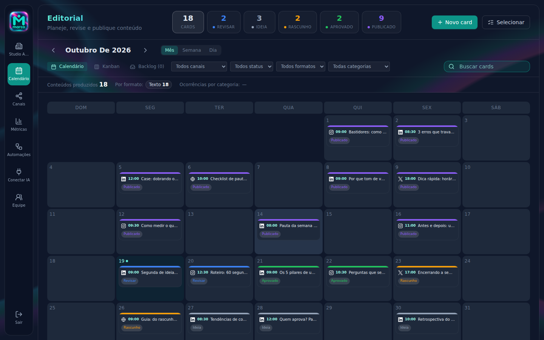Click the Selecionar button
Image resolution: width=544 pixels, height=340 pixels.
506,22
